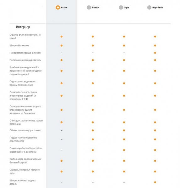This screenshot has width=180, height=188.
Task: Click the High-Tech column label text
Action: click(x=157, y=8)
